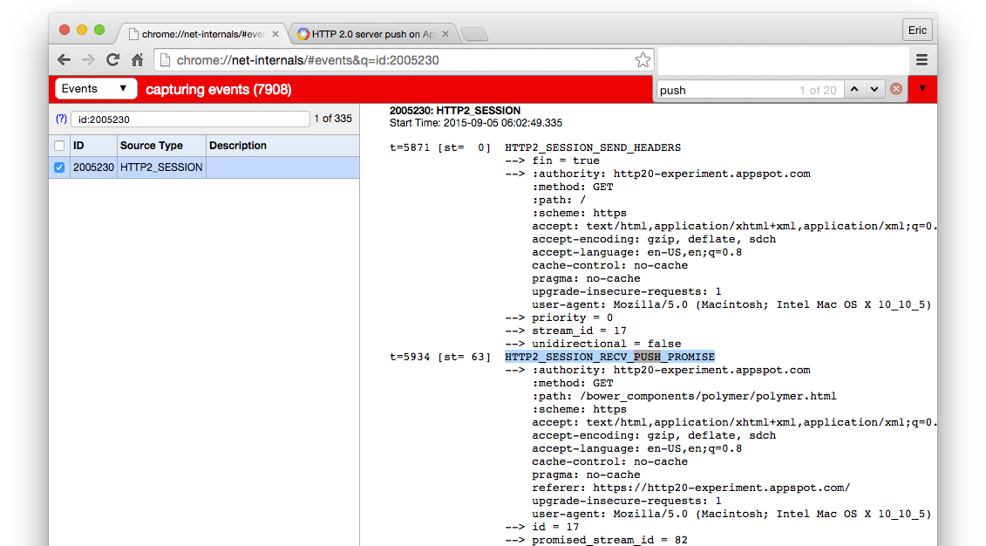Click the page icon in address bar
The width and height of the screenshot is (986, 546).
(x=165, y=60)
